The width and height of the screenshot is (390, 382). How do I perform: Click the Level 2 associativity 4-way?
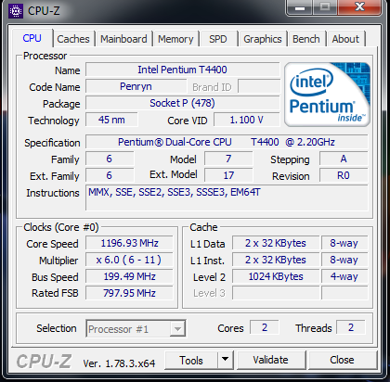coord(344,276)
